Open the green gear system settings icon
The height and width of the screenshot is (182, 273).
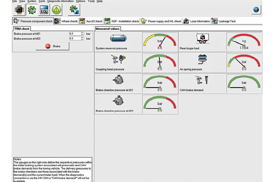coord(31,10)
